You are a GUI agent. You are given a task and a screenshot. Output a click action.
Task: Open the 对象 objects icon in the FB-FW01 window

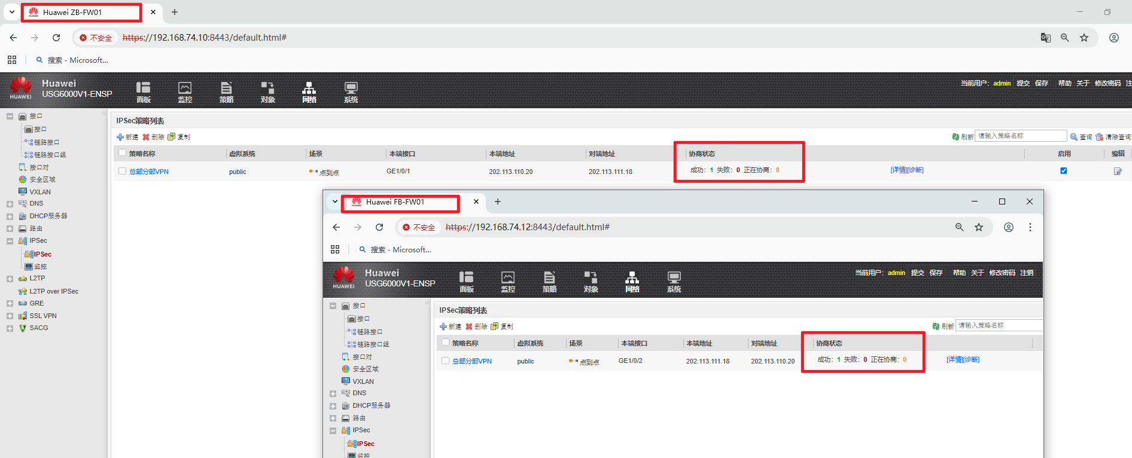pos(591,281)
